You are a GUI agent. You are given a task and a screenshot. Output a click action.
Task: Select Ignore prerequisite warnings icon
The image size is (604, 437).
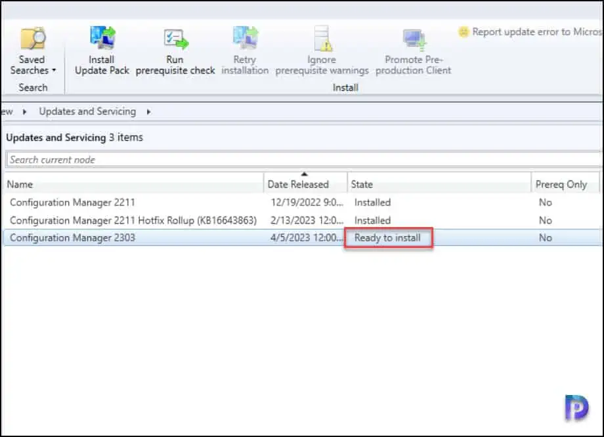322,39
